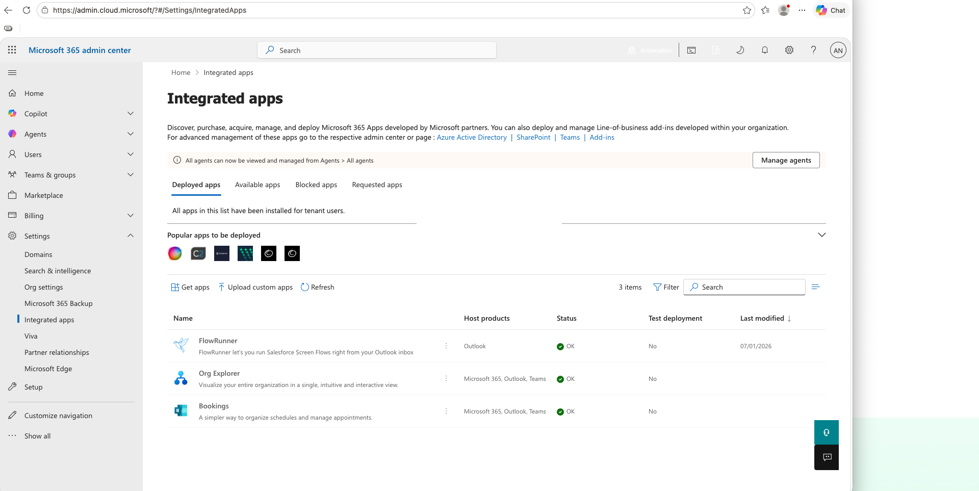This screenshot has height=491, width=979.
Task: Open Domains under Settings
Action: pos(38,254)
